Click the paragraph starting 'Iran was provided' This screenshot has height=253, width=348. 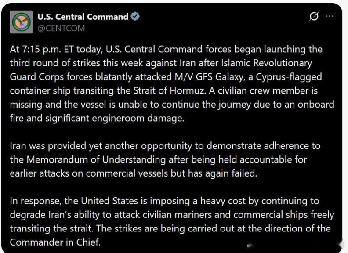pos(165,159)
